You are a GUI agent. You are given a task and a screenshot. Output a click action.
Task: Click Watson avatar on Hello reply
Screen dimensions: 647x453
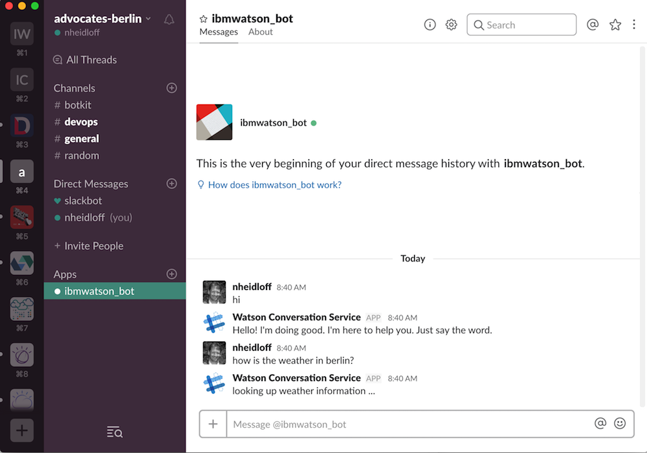(x=214, y=322)
